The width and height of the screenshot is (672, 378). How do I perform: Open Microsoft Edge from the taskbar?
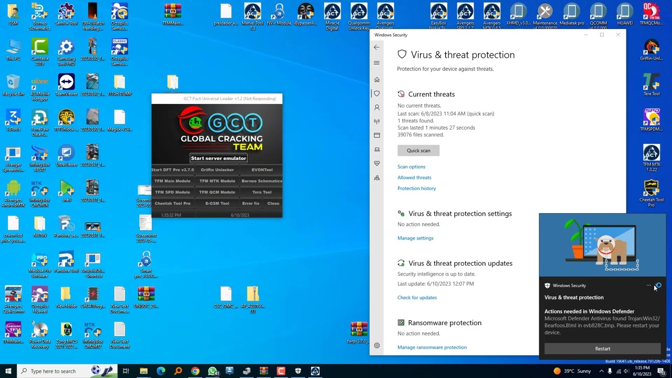pos(161,371)
